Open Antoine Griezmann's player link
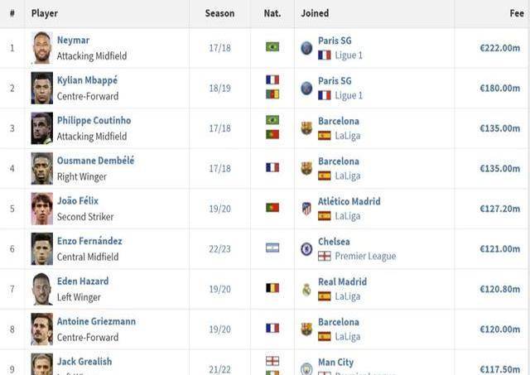 pos(96,321)
